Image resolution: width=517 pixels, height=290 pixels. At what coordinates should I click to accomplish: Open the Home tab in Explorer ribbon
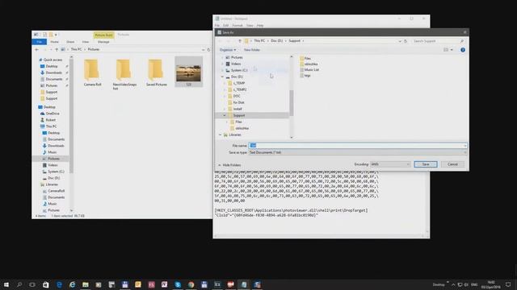54,42
